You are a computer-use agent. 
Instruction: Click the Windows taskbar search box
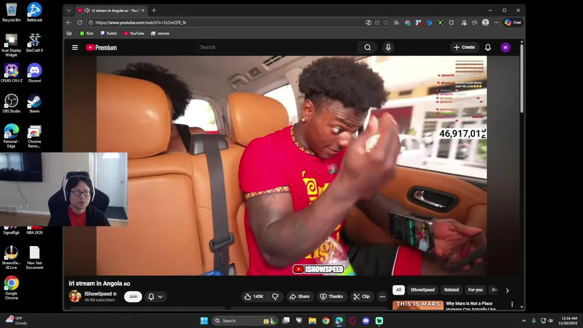[x=245, y=321]
